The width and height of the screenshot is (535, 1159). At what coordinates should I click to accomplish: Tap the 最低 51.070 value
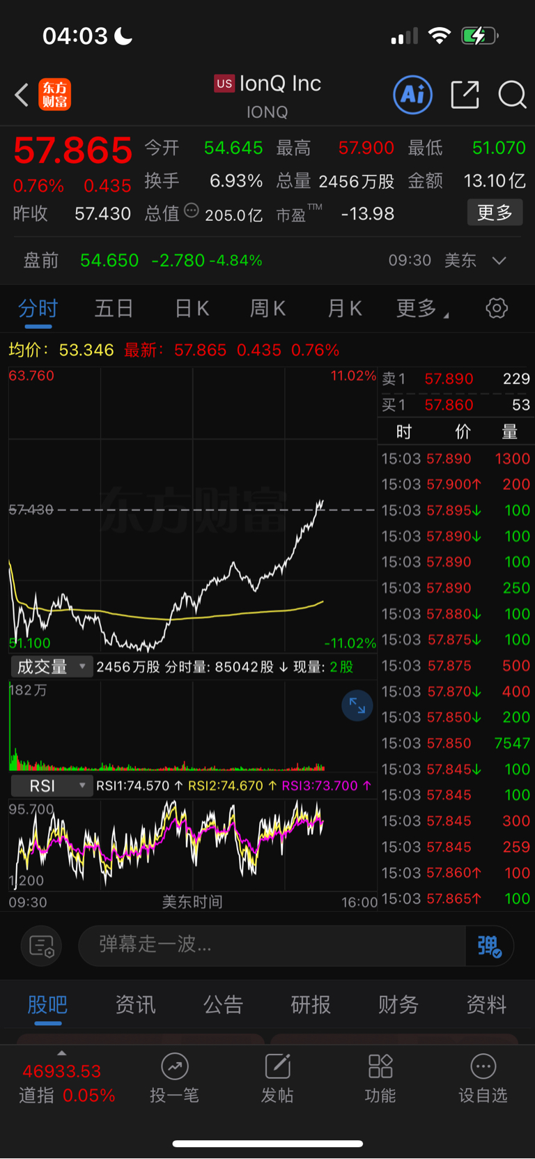499,148
